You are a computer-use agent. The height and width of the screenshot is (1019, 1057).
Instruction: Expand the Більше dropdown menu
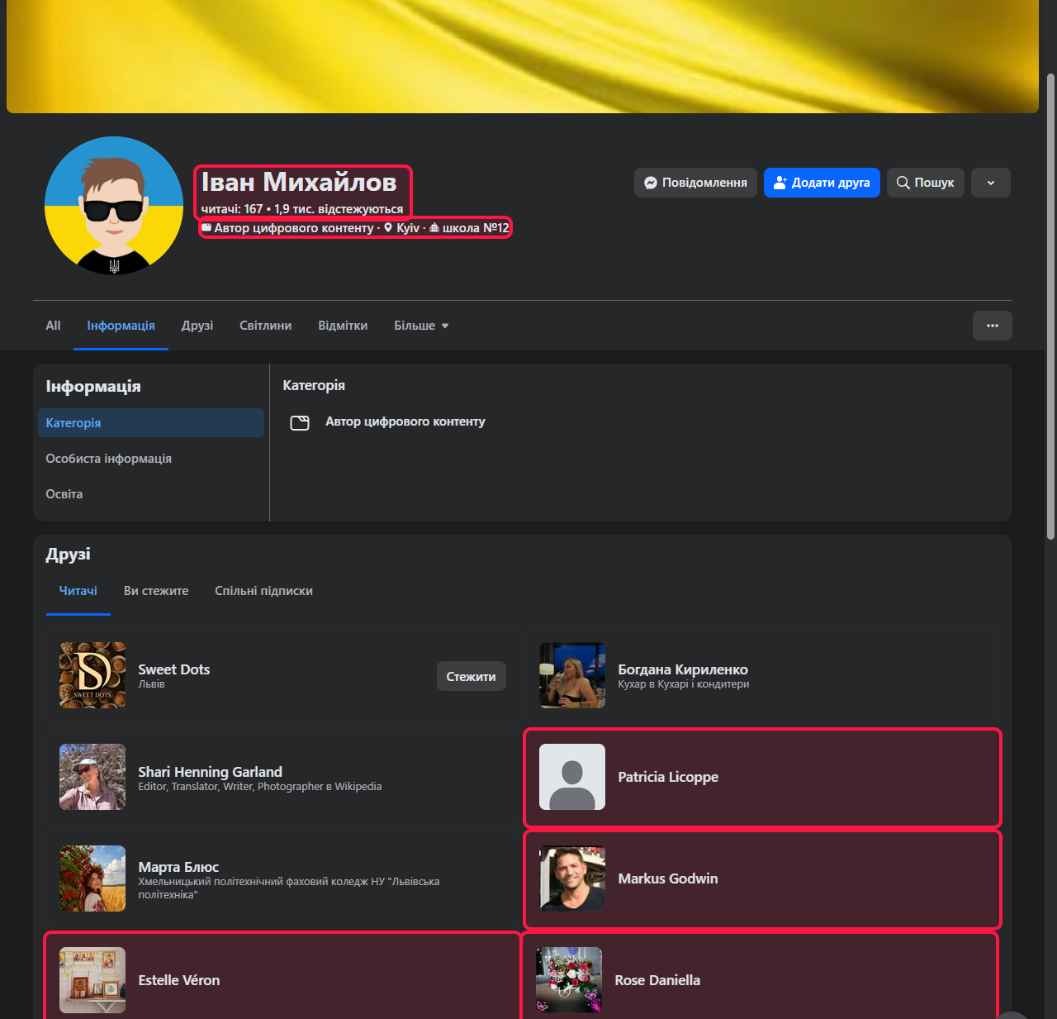(421, 326)
